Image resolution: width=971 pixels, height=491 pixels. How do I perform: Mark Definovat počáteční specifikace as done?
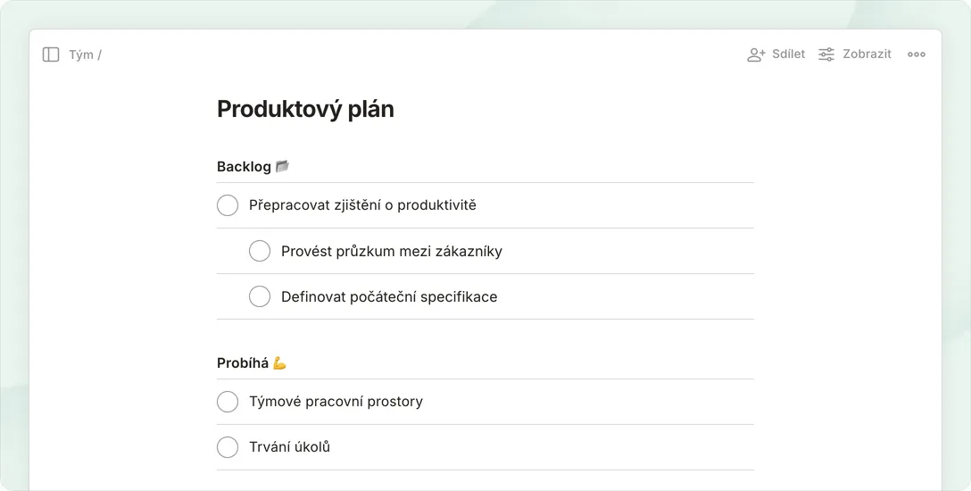click(x=260, y=296)
